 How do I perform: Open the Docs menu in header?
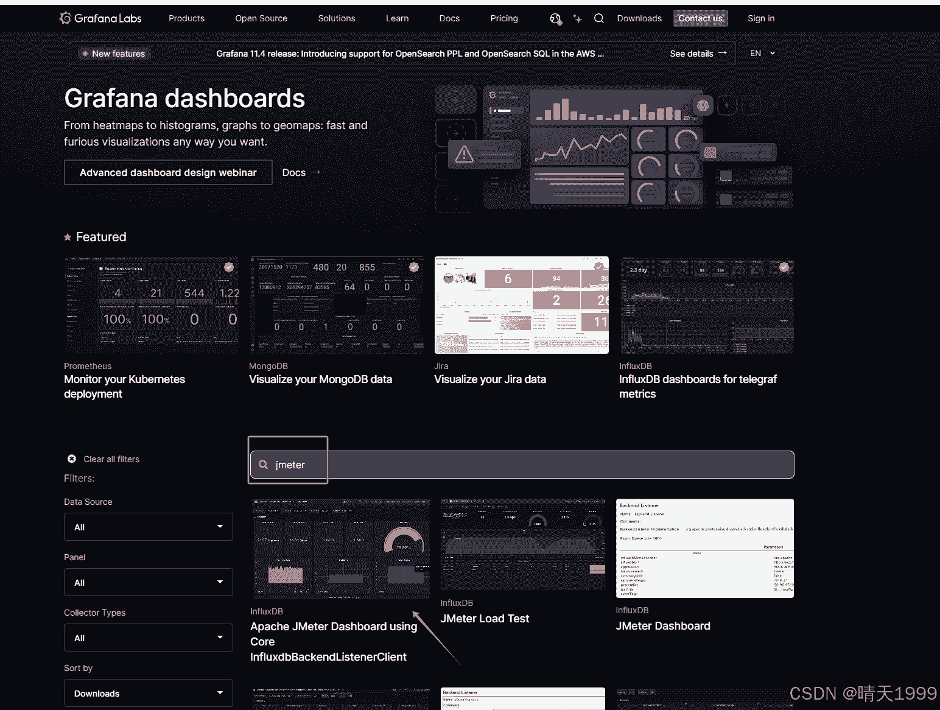[449, 18]
